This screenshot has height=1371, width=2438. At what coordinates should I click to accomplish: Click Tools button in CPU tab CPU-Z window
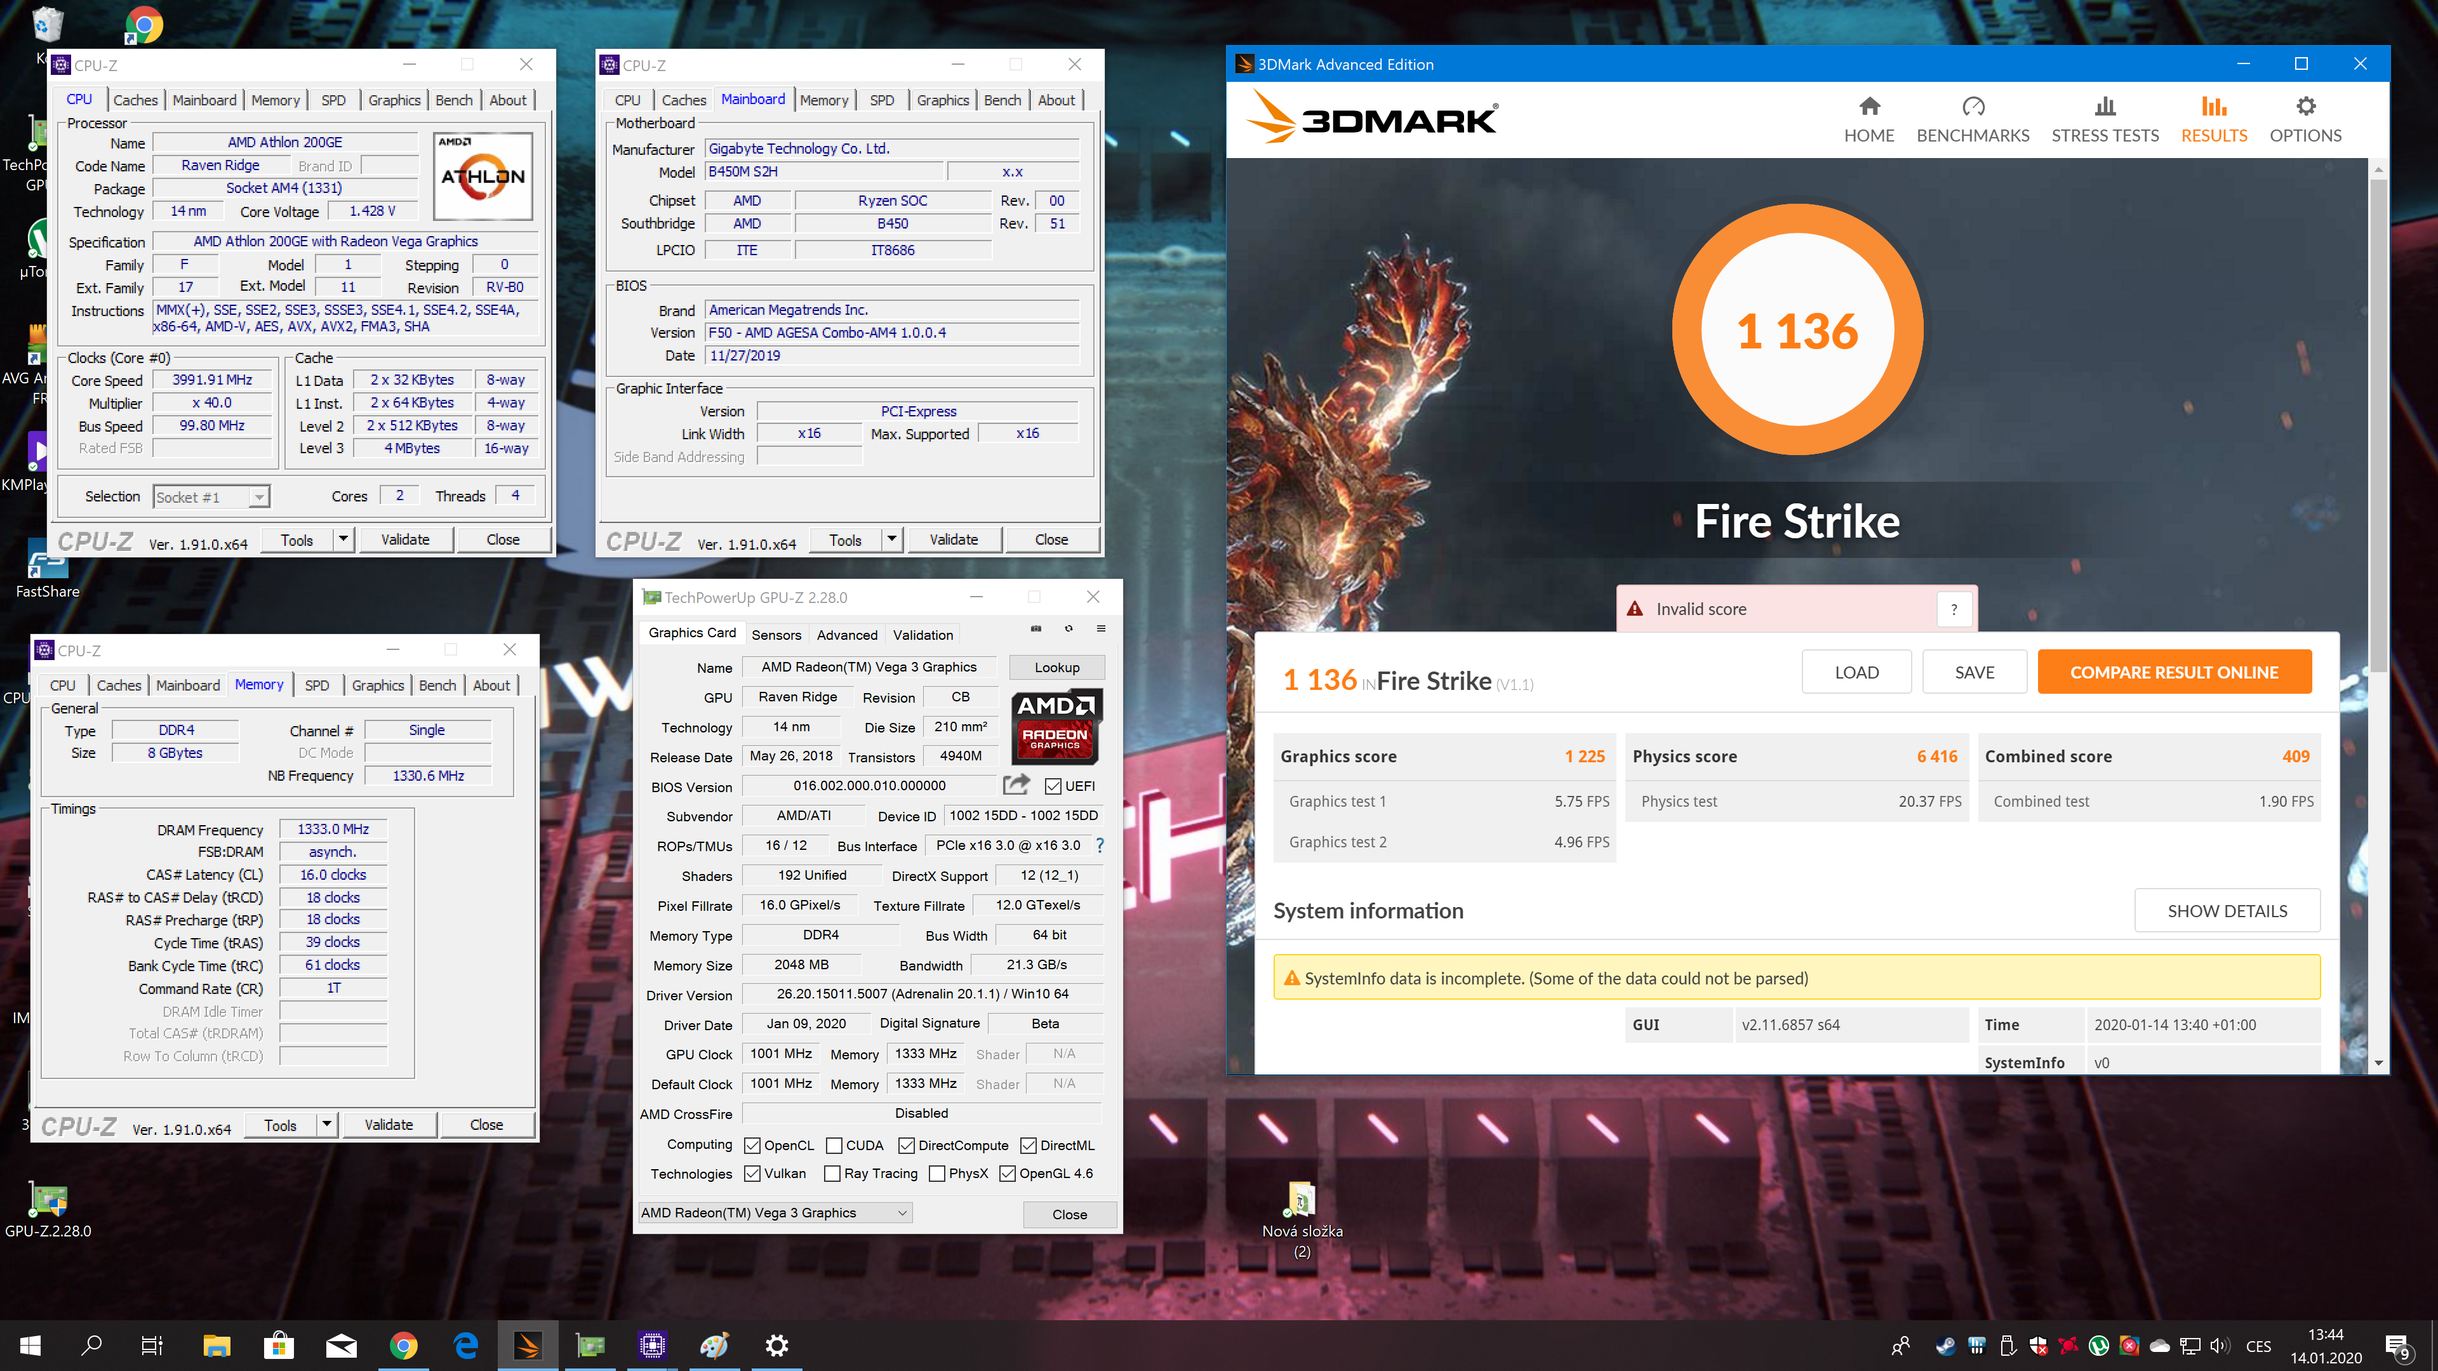[296, 540]
